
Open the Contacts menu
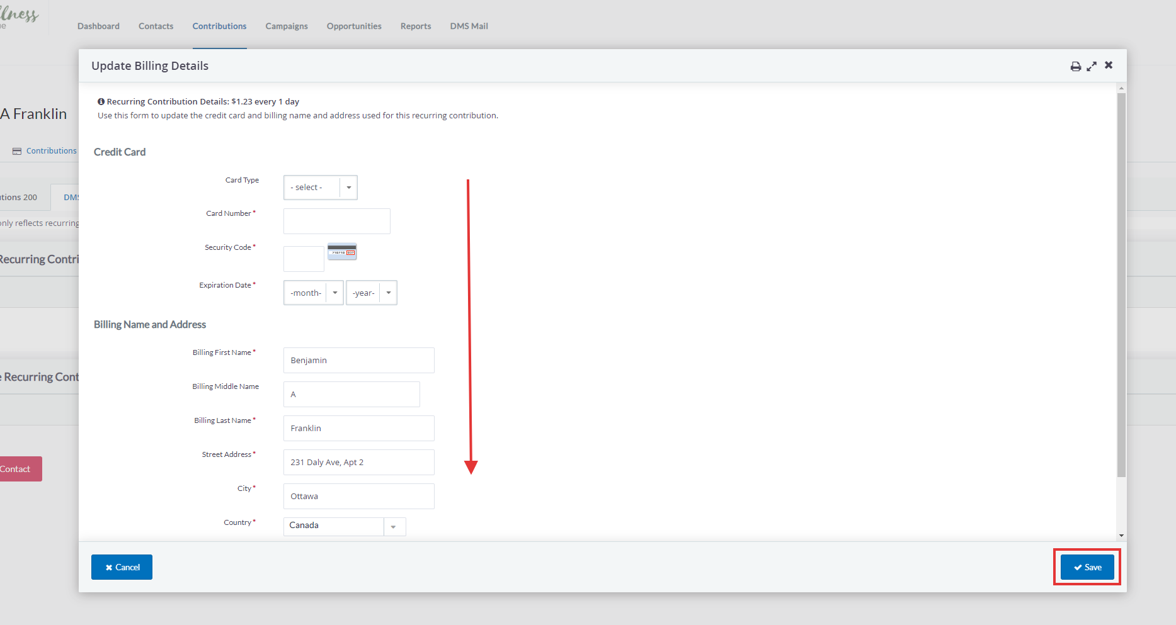pyautogui.click(x=156, y=26)
